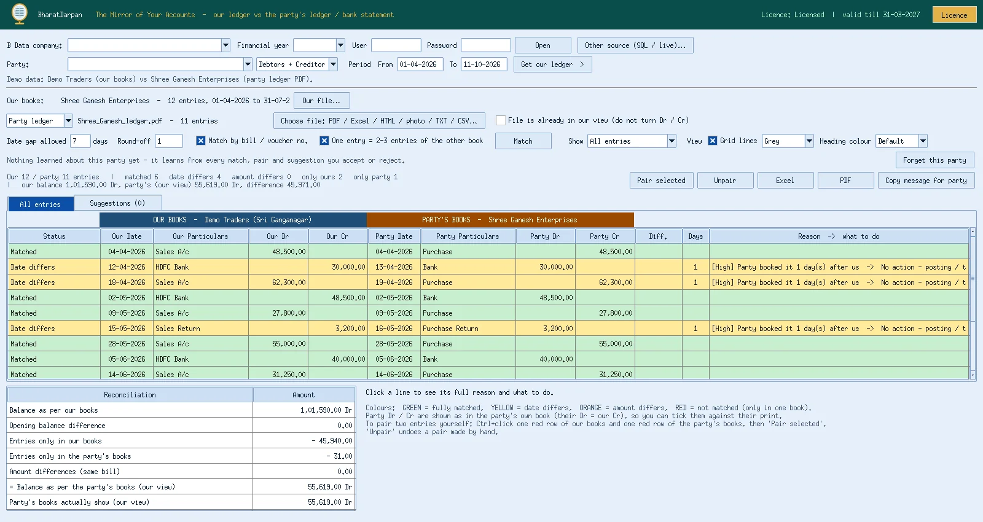Open the Show 'All entries' dropdown
This screenshot has width=983, height=522.
click(672, 141)
